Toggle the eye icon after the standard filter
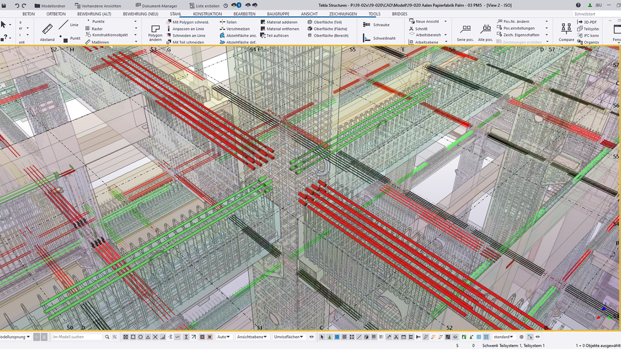The width and height of the screenshot is (621, 349). [537, 337]
